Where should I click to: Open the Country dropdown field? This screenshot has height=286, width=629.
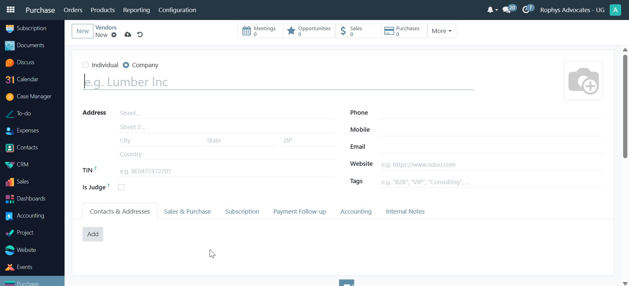click(227, 154)
